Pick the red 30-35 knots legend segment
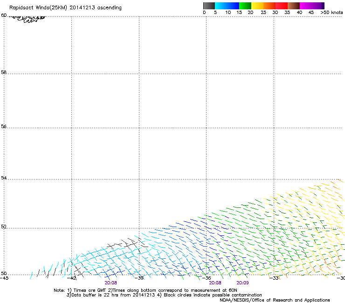345x303 pixels. (282, 6)
